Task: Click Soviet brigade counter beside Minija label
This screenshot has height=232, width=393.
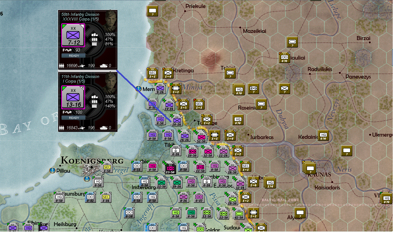Action: [176, 89]
